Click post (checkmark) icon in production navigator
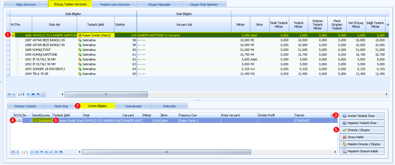Image resolution: width=395 pixels, height=165 pixels. pyautogui.click(x=51, y=152)
